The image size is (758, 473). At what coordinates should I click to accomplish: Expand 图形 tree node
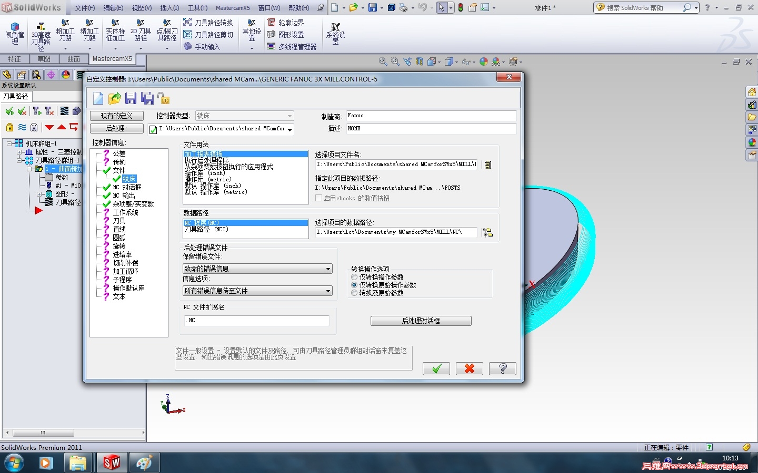[x=39, y=194]
